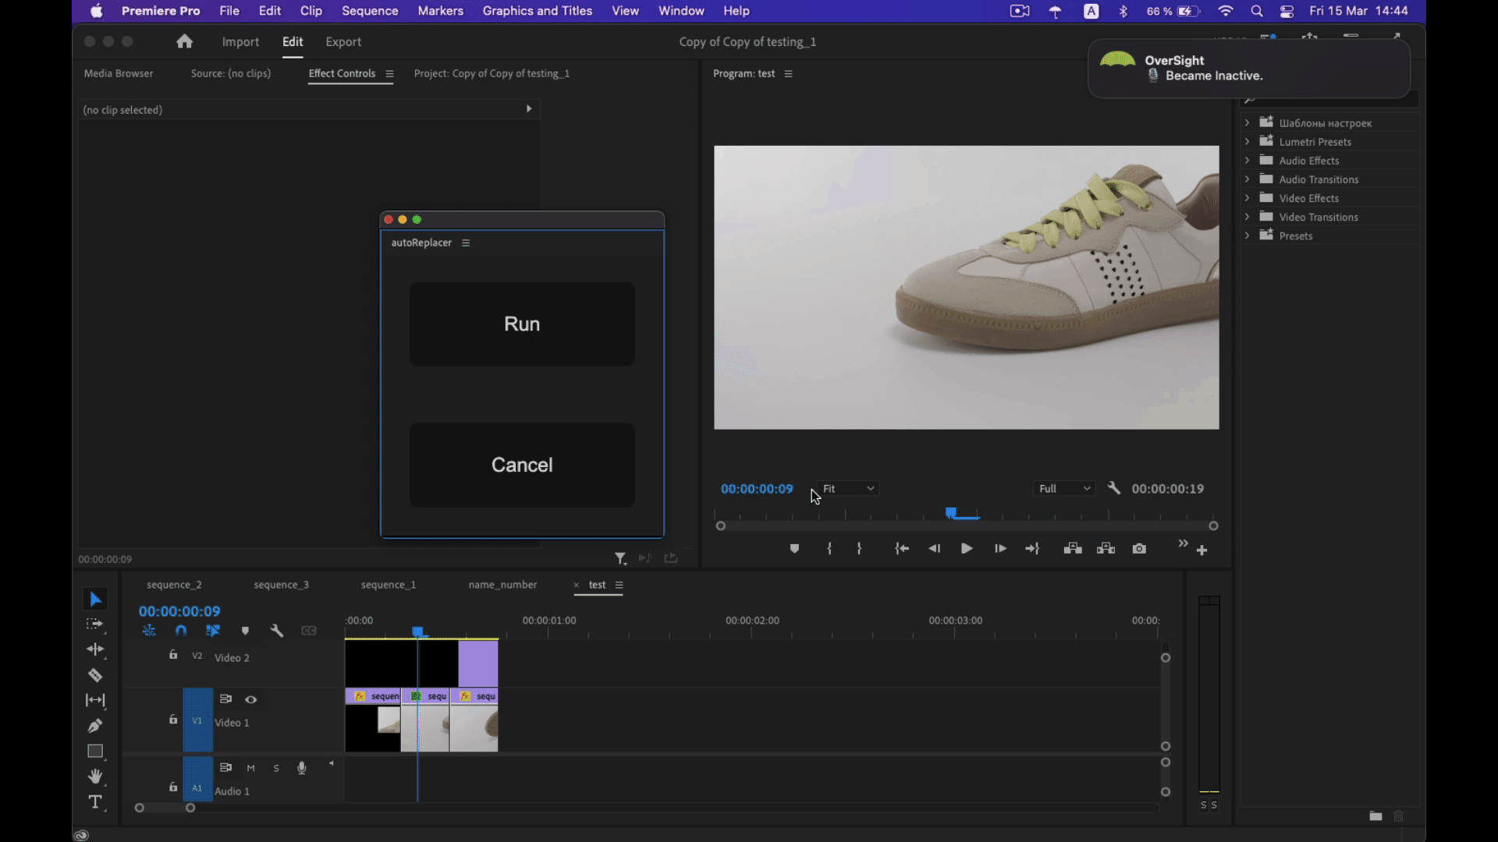This screenshot has width=1498, height=842.
Task: Select the Type tool
Action: click(x=95, y=802)
